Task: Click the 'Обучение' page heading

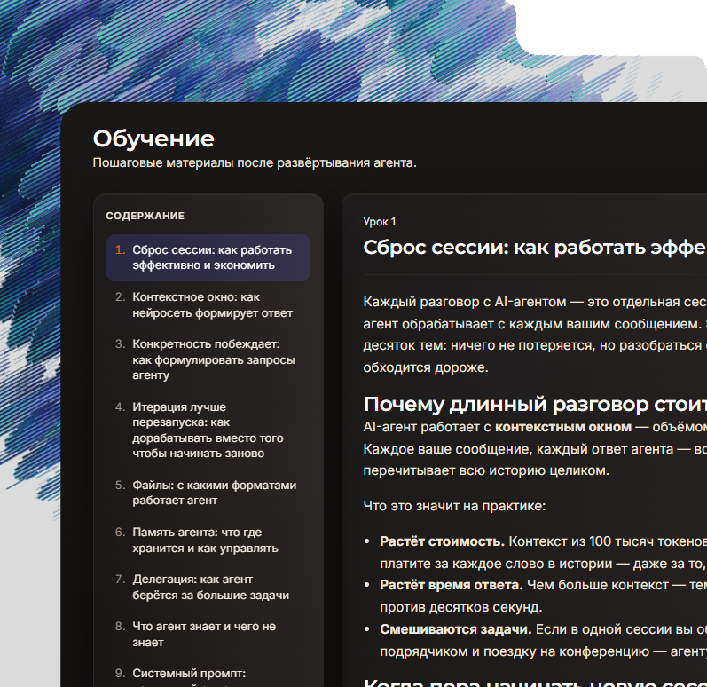Action: 153,138
